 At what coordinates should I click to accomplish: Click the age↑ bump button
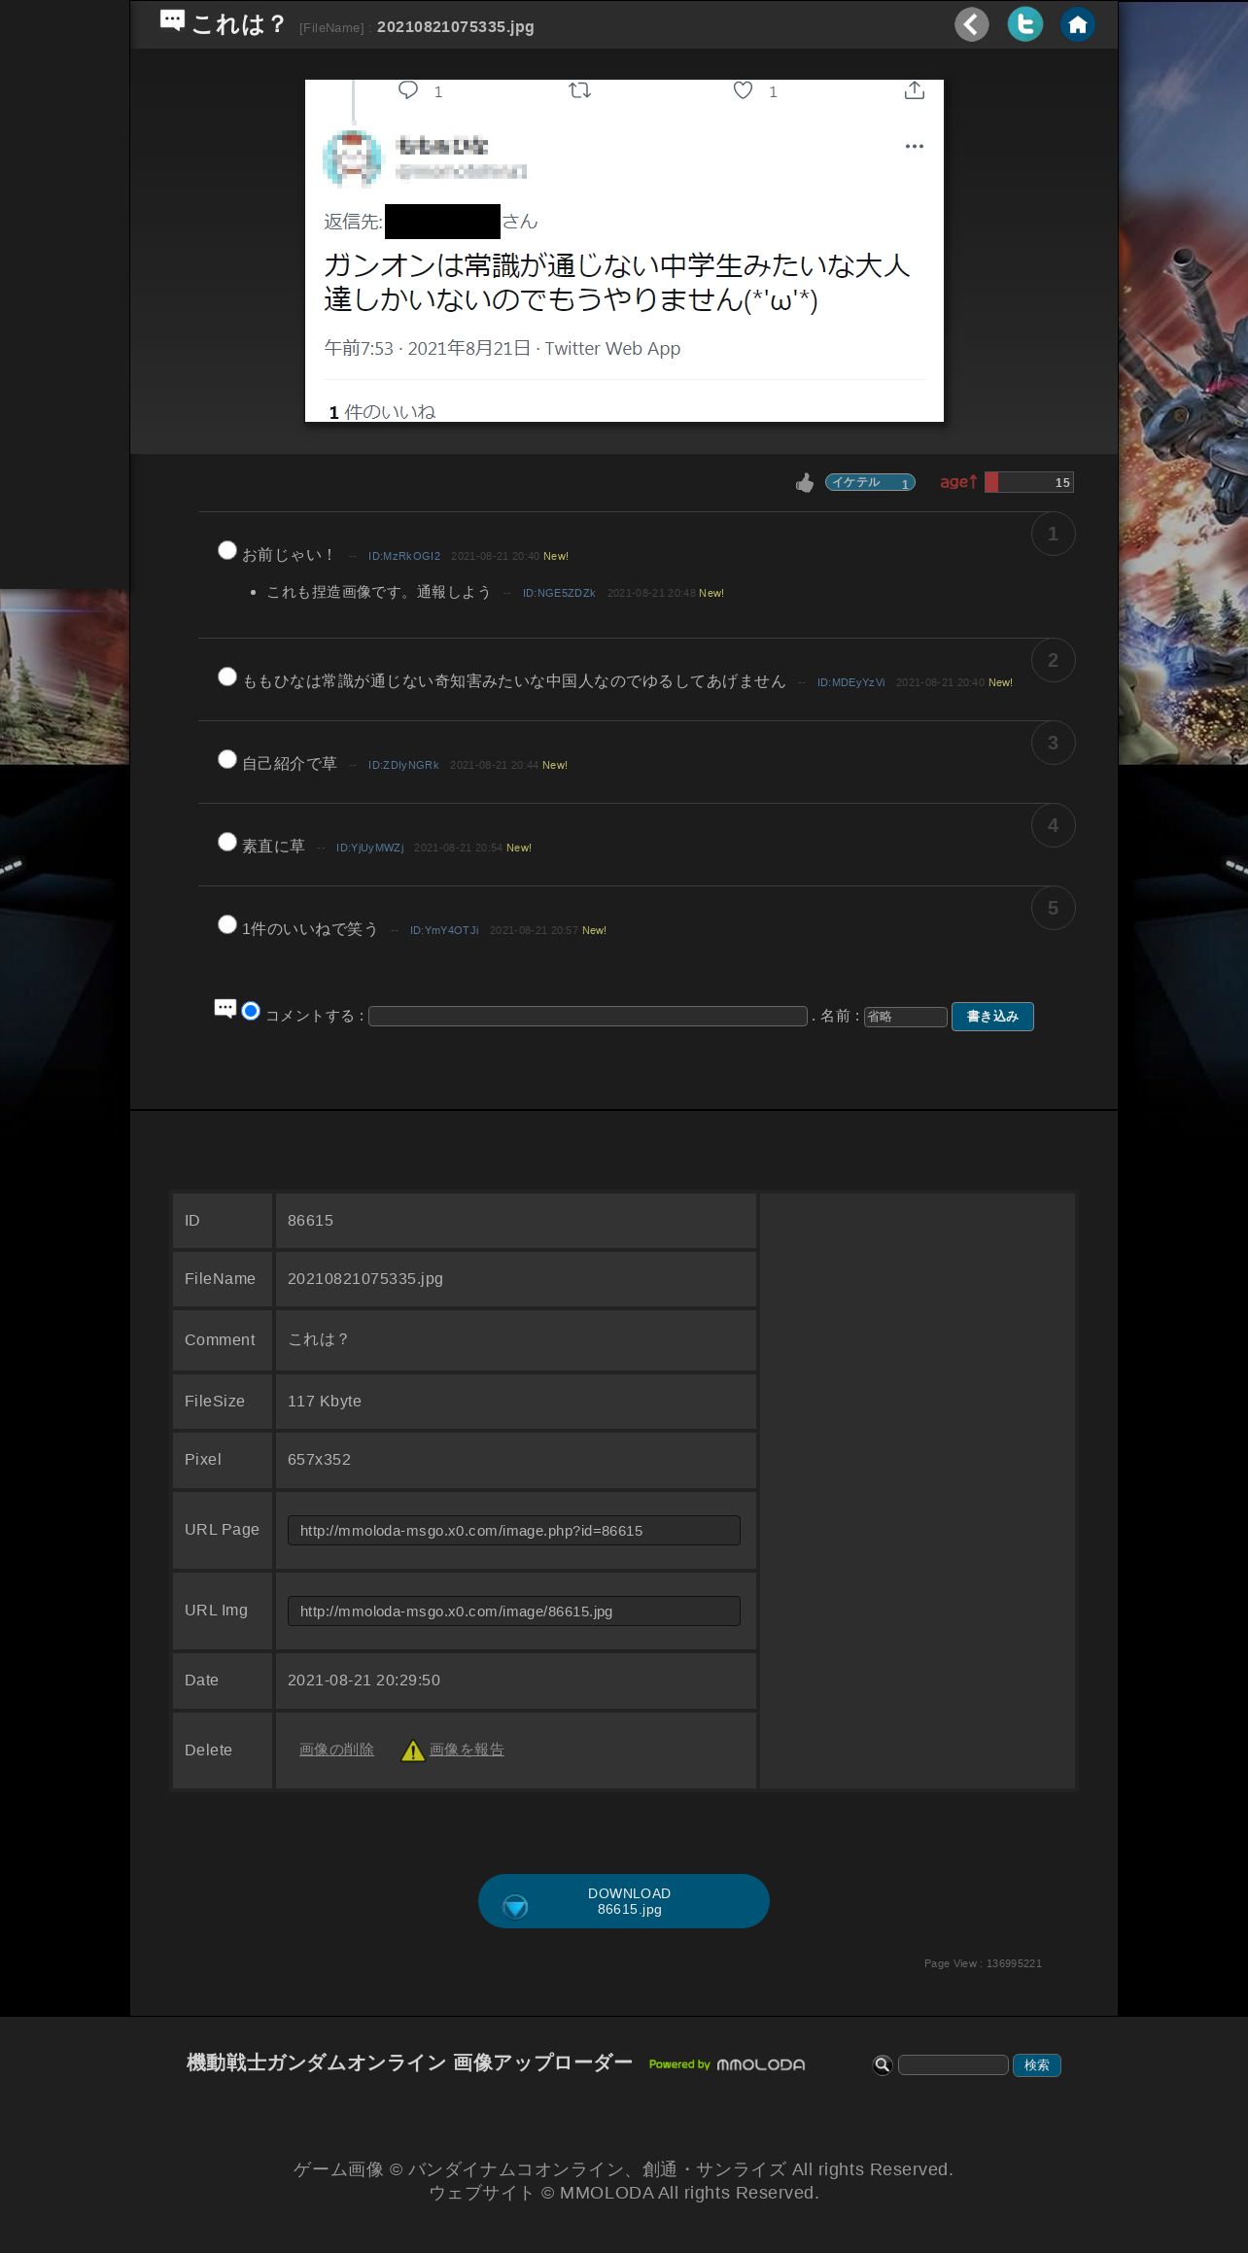point(958,481)
